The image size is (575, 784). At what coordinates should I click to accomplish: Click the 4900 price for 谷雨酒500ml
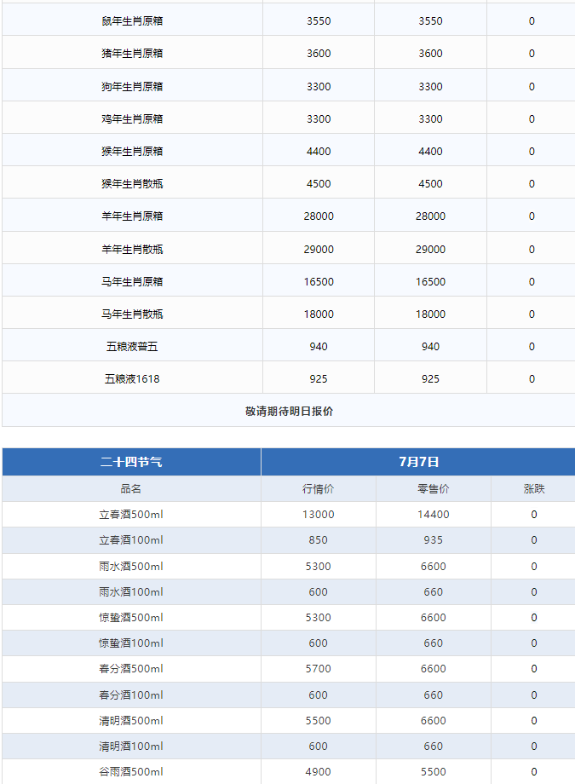tap(318, 771)
